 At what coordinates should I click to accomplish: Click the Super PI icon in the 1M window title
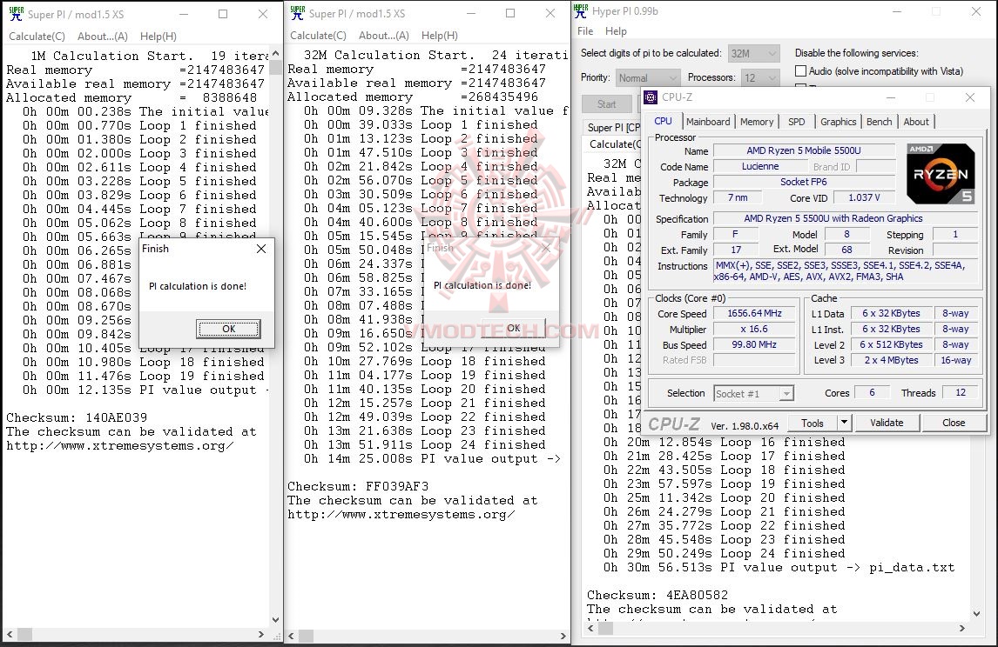coord(16,13)
